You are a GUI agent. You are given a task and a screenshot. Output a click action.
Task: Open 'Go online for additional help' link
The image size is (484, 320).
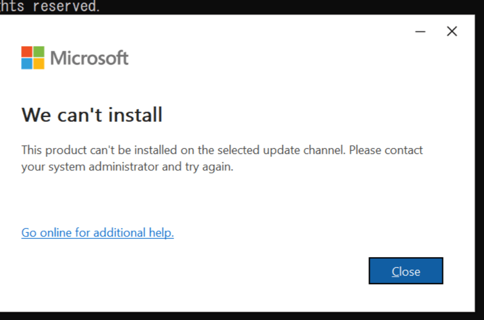pyautogui.click(x=97, y=233)
